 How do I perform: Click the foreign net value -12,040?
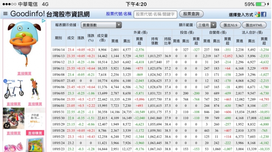point(139,118)
